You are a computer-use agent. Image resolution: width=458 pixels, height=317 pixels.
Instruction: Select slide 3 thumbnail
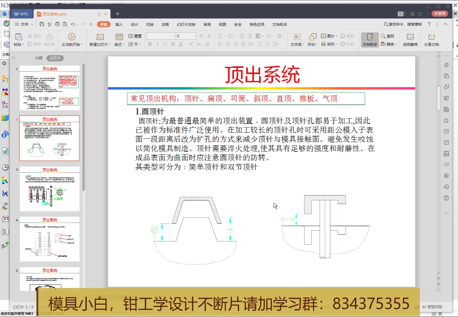[50, 189]
